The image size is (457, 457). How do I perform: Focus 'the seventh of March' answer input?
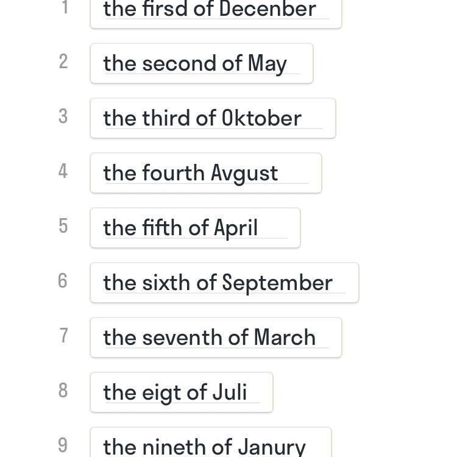[x=216, y=338]
